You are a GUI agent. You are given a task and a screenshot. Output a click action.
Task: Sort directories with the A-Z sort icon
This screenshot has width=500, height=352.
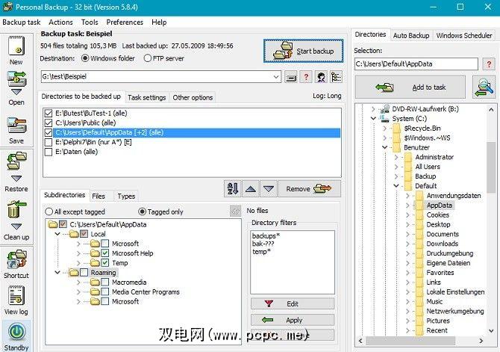tap(232, 189)
